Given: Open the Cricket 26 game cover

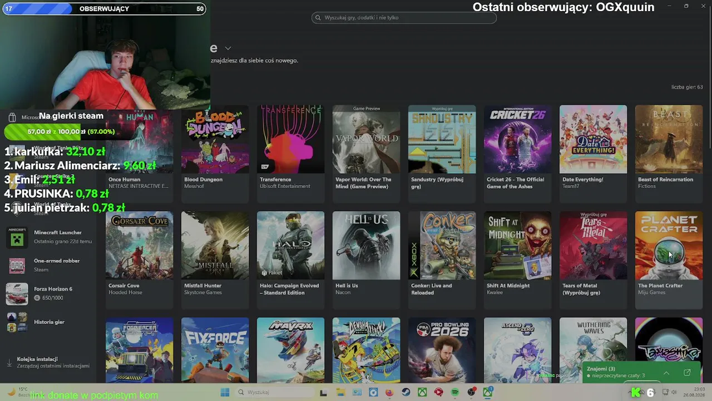Looking at the screenshot, I should [x=517, y=139].
